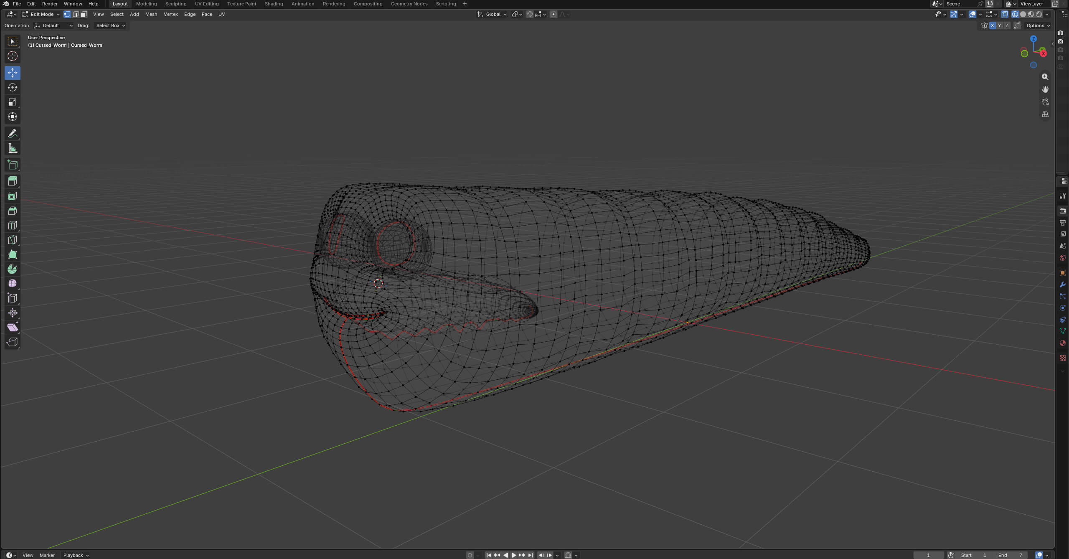Select the Shear tool

[13, 328]
